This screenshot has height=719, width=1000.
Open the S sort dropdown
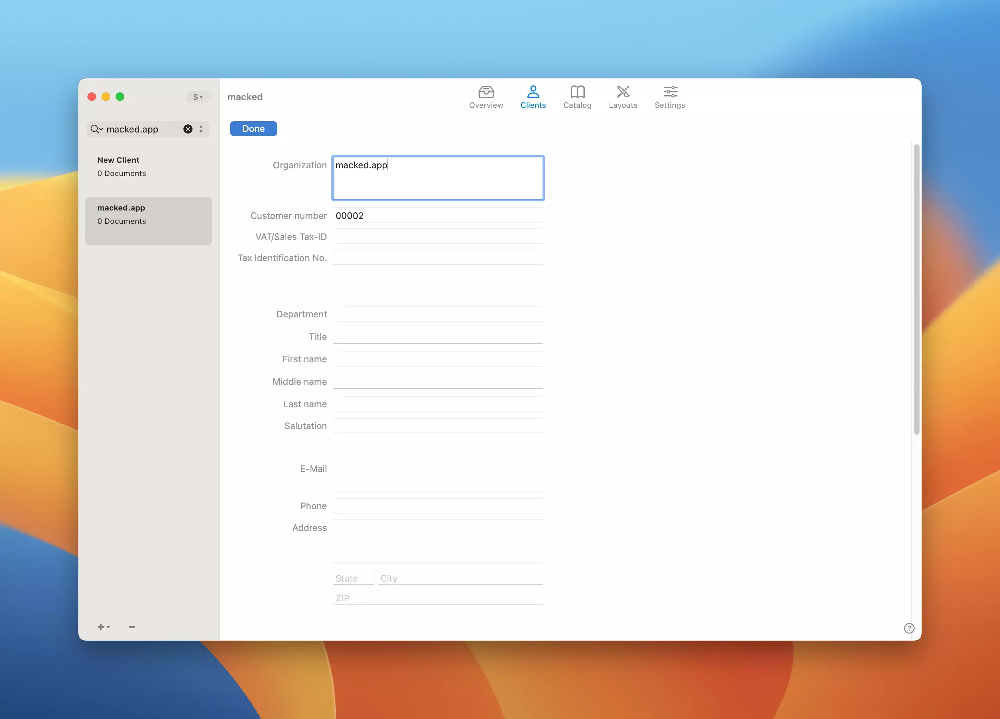(197, 97)
